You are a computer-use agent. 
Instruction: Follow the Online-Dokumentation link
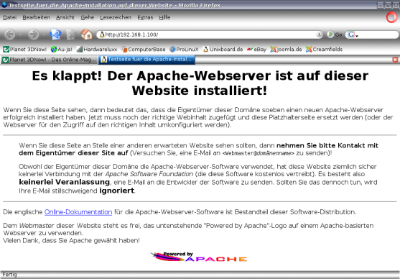(78, 212)
